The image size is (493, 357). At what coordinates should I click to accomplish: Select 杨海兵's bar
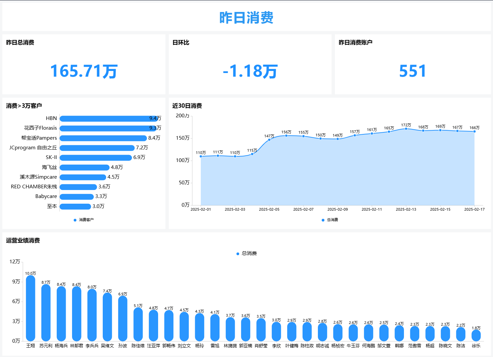(x=61, y=314)
